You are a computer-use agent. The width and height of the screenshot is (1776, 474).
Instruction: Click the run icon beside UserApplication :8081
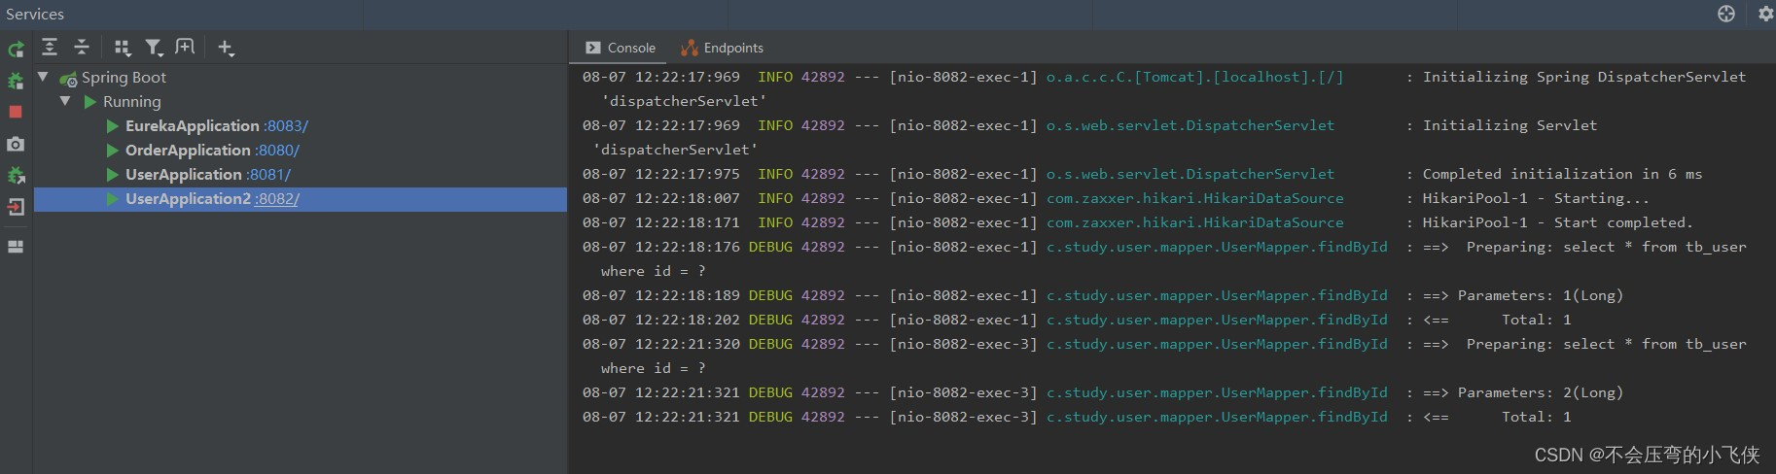pyautogui.click(x=113, y=175)
